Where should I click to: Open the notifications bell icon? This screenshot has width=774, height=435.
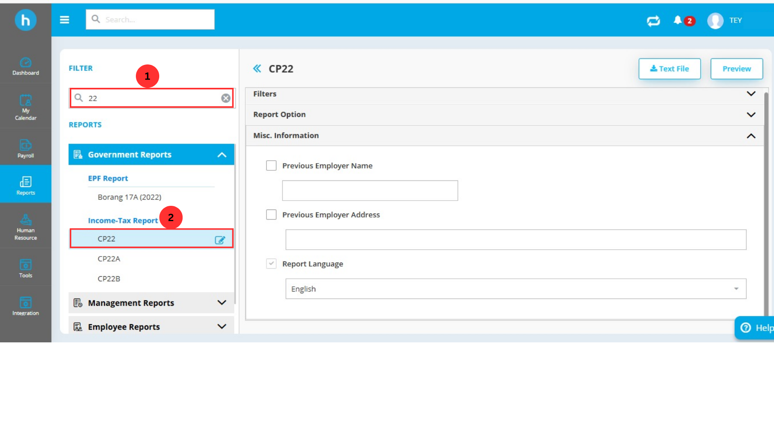click(x=678, y=20)
